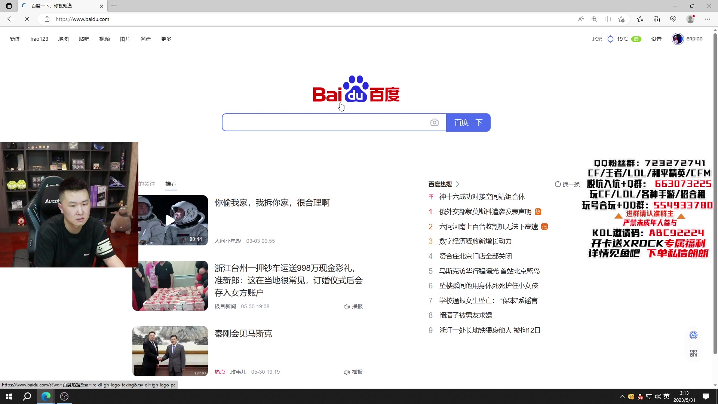Click the 百度一下 search button
This screenshot has width=718, height=404.
tap(468, 122)
